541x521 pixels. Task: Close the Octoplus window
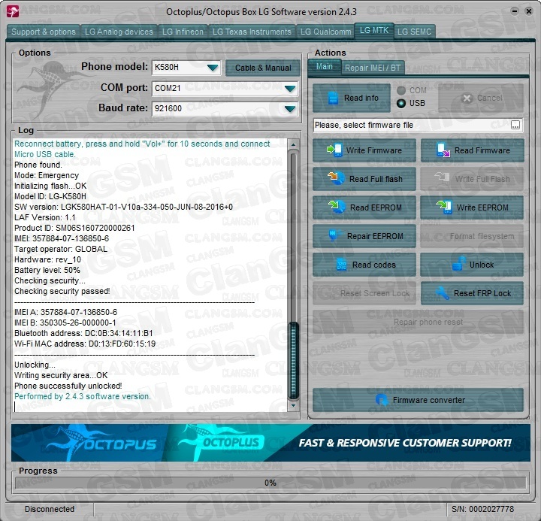point(528,11)
